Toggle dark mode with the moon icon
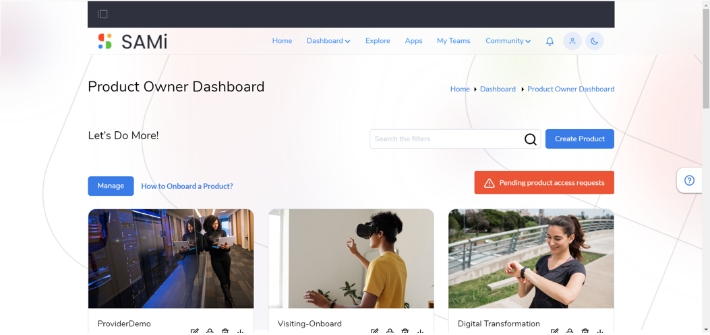This screenshot has width=710, height=335. [x=595, y=41]
